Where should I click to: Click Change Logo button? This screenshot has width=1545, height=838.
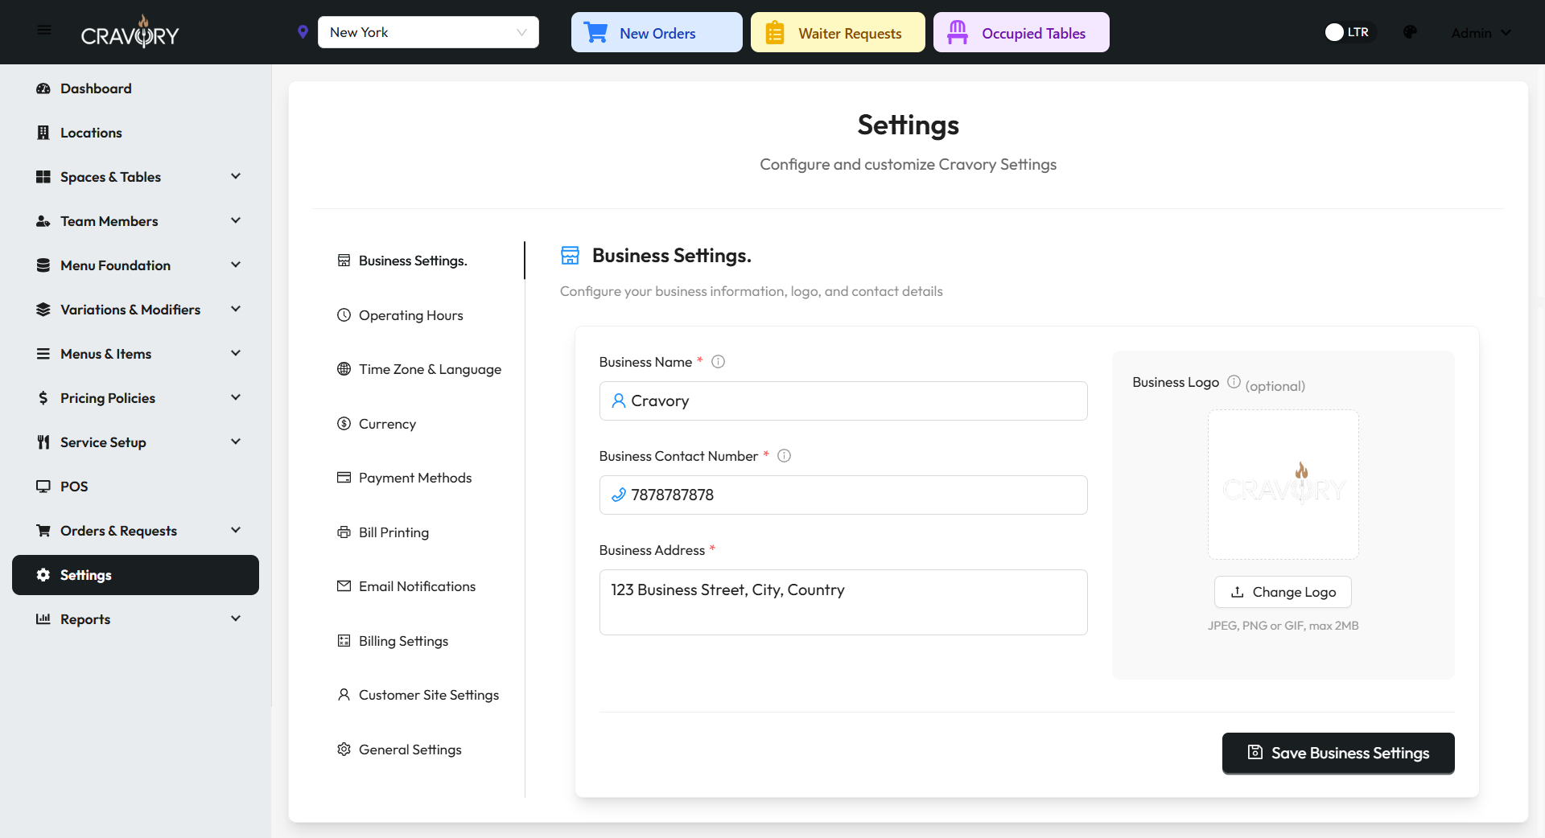click(x=1283, y=592)
